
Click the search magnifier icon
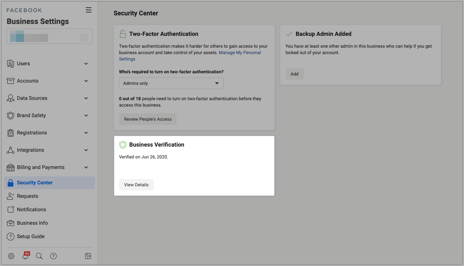(39, 256)
